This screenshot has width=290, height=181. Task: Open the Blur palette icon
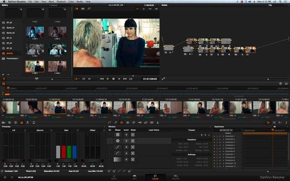tap(134, 122)
